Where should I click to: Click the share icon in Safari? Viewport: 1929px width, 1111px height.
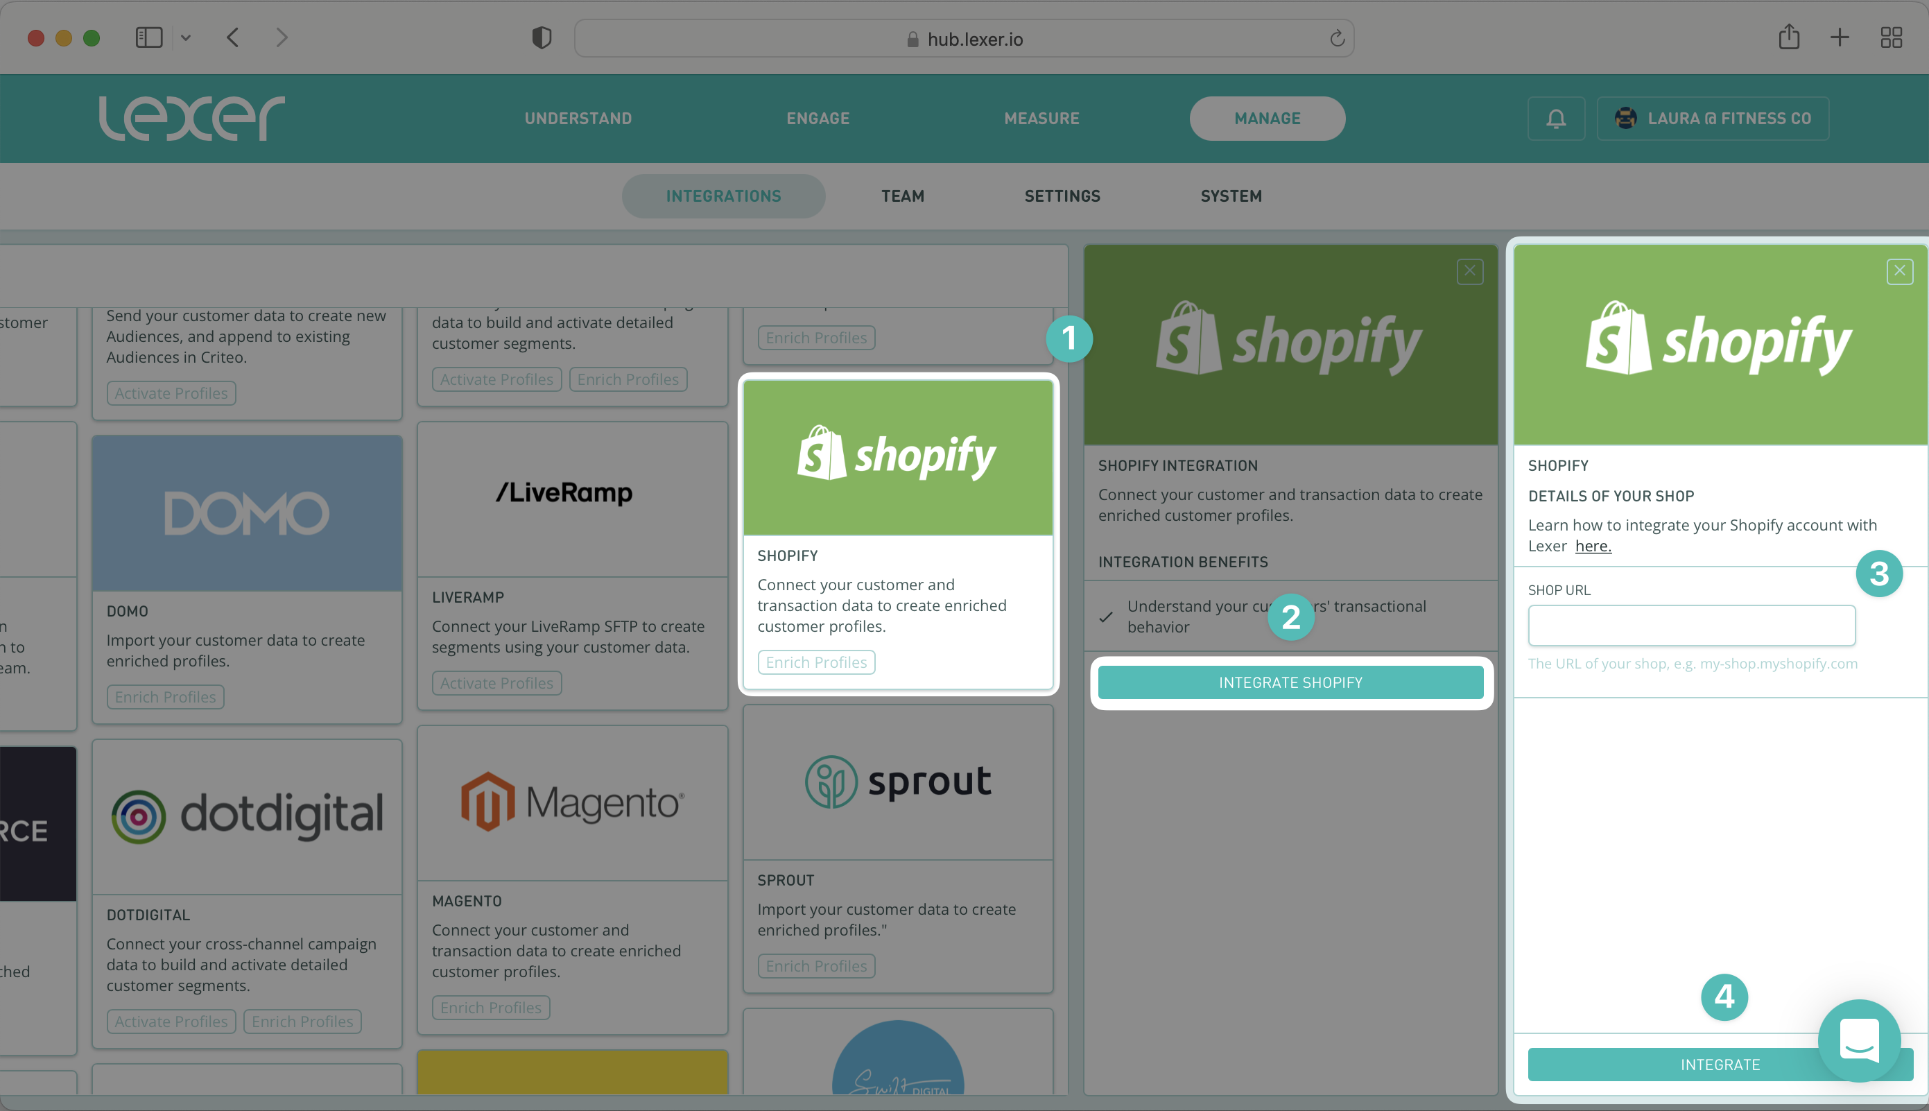tap(1789, 37)
